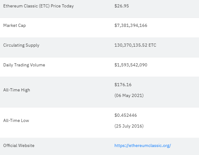Select the $7,381,394,166 market cap value

coord(131,25)
